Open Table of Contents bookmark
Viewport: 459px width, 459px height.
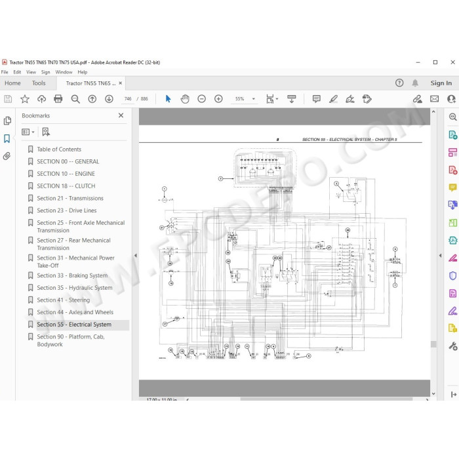(59, 150)
